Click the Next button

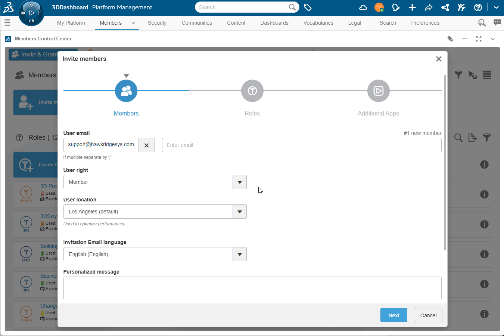pos(394,315)
